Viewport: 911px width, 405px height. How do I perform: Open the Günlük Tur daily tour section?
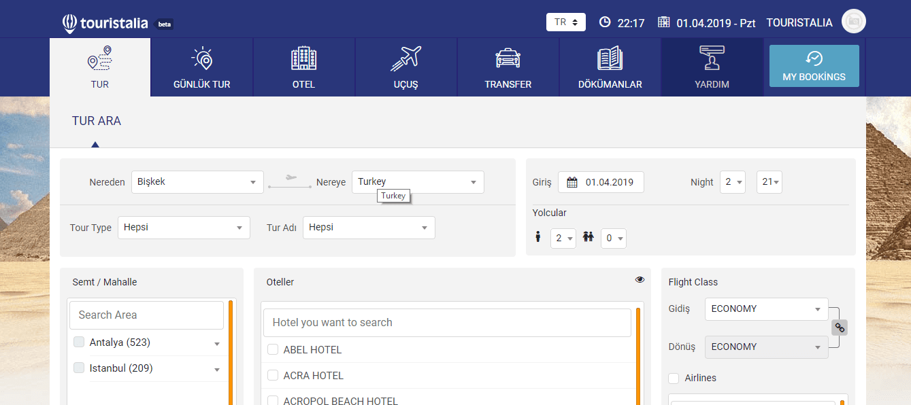[201, 67]
